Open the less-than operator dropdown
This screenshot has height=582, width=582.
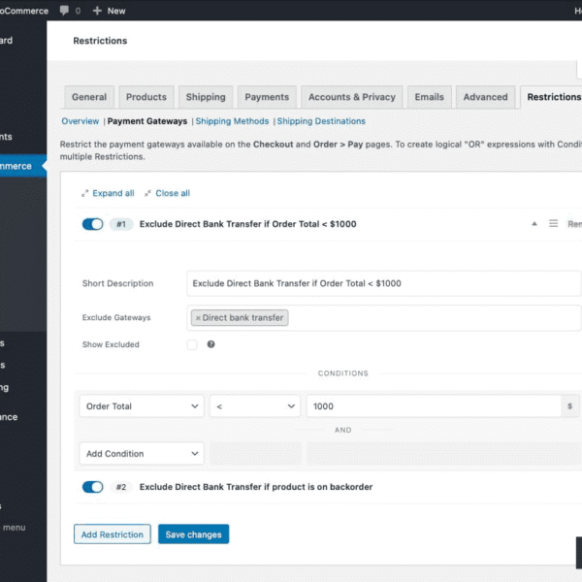click(255, 406)
